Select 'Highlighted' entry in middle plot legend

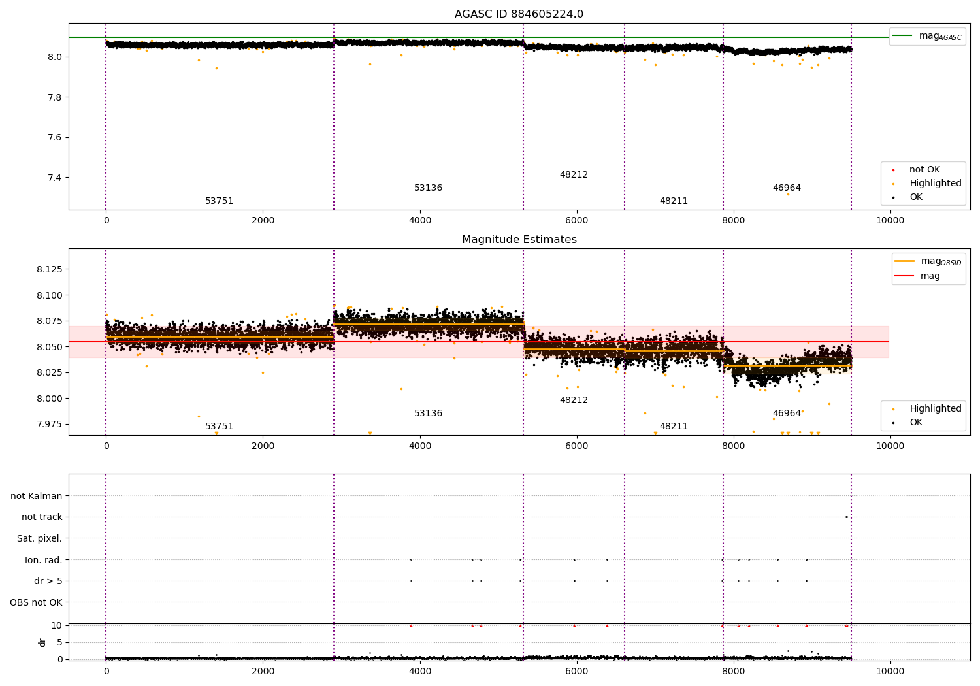coord(936,409)
